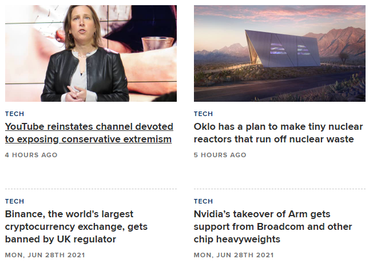Open the Nvidia takeover of Arm headline
369x271 pixels.
[x=272, y=226]
